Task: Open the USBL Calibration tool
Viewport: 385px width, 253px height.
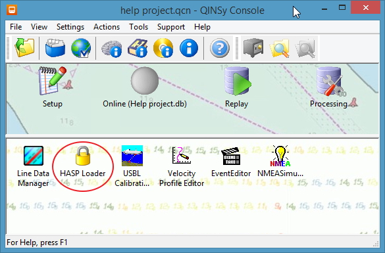Action: (132, 166)
